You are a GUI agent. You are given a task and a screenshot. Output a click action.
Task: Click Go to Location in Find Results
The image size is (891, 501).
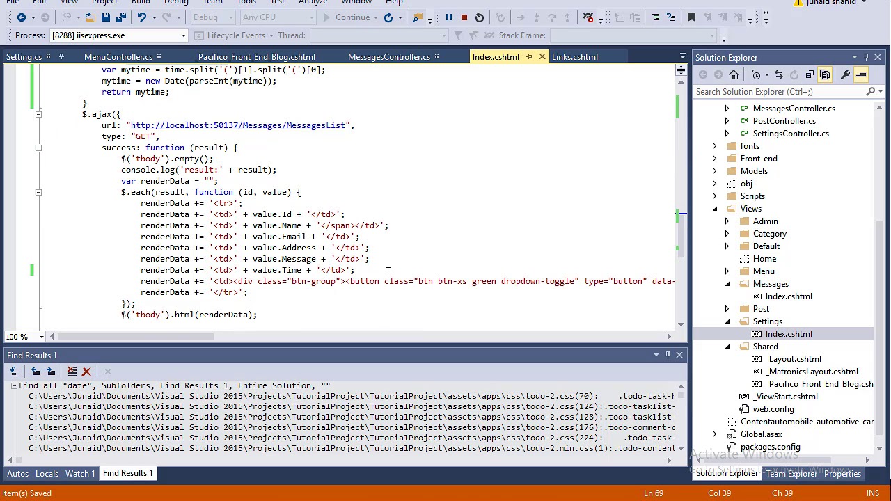tap(16, 372)
